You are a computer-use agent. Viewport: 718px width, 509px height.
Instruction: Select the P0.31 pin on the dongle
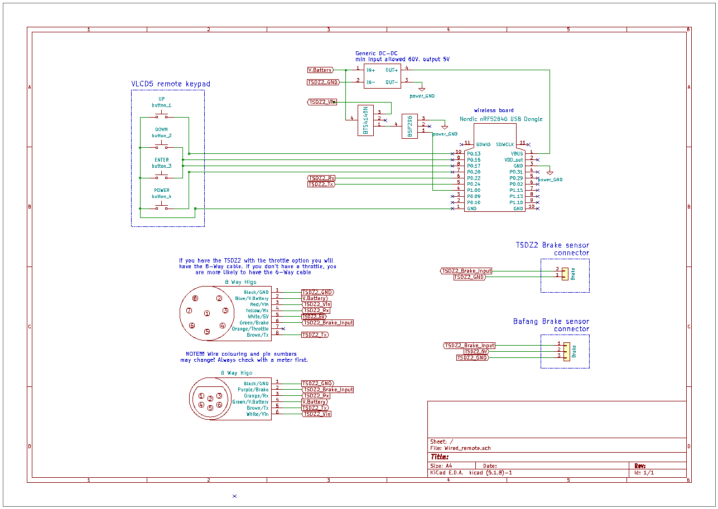pos(517,172)
